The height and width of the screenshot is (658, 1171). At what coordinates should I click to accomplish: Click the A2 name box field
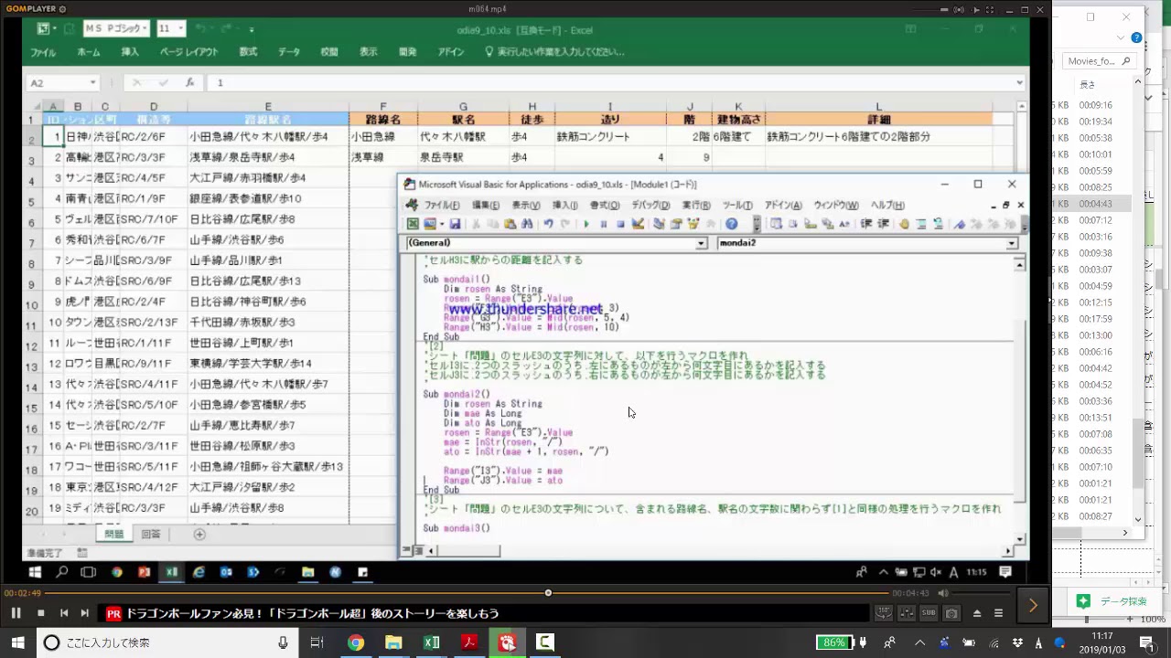coord(57,83)
